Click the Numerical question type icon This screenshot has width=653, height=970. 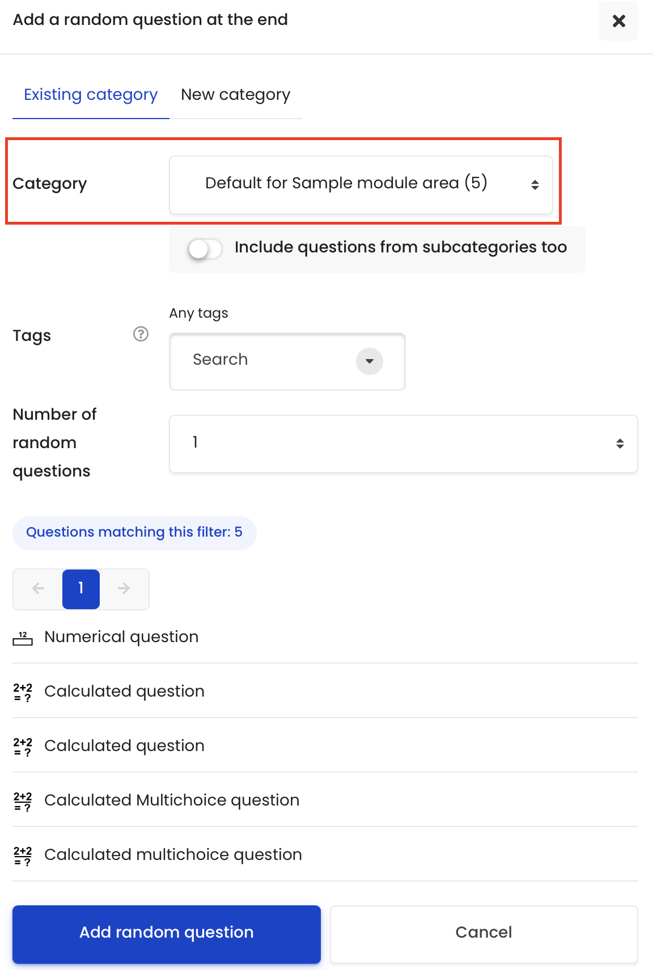(23, 638)
